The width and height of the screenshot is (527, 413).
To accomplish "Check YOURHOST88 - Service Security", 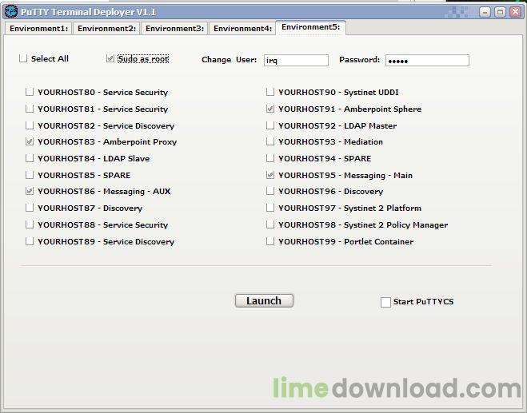I will (x=30, y=224).
